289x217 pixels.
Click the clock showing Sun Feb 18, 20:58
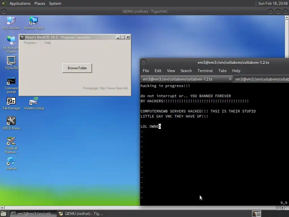273,3
